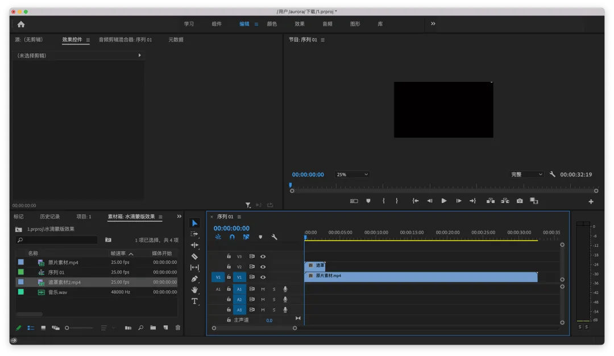Click the New Item icon
The image size is (614, 356).
(x=165, y=328)
